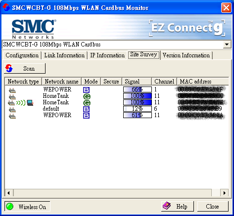
Task: Click the left arrow of horizontal scrollbar
Action: click(9, 193)
